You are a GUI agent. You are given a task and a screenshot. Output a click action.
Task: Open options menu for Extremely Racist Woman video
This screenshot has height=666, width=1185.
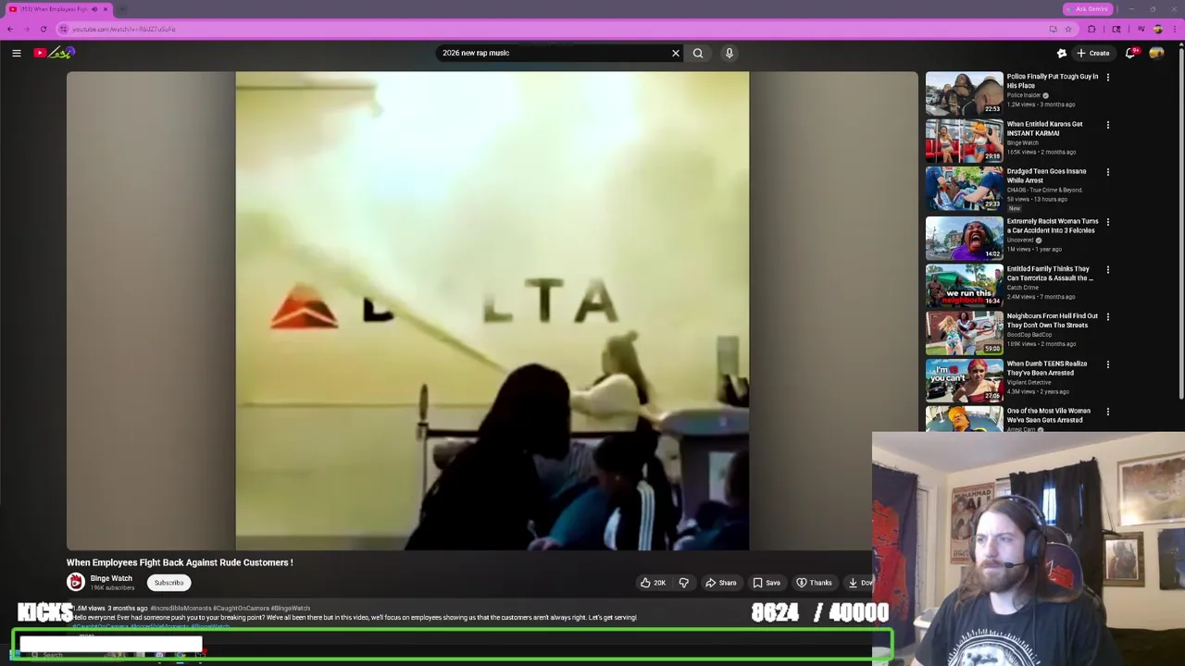[x=1108, y=222]
